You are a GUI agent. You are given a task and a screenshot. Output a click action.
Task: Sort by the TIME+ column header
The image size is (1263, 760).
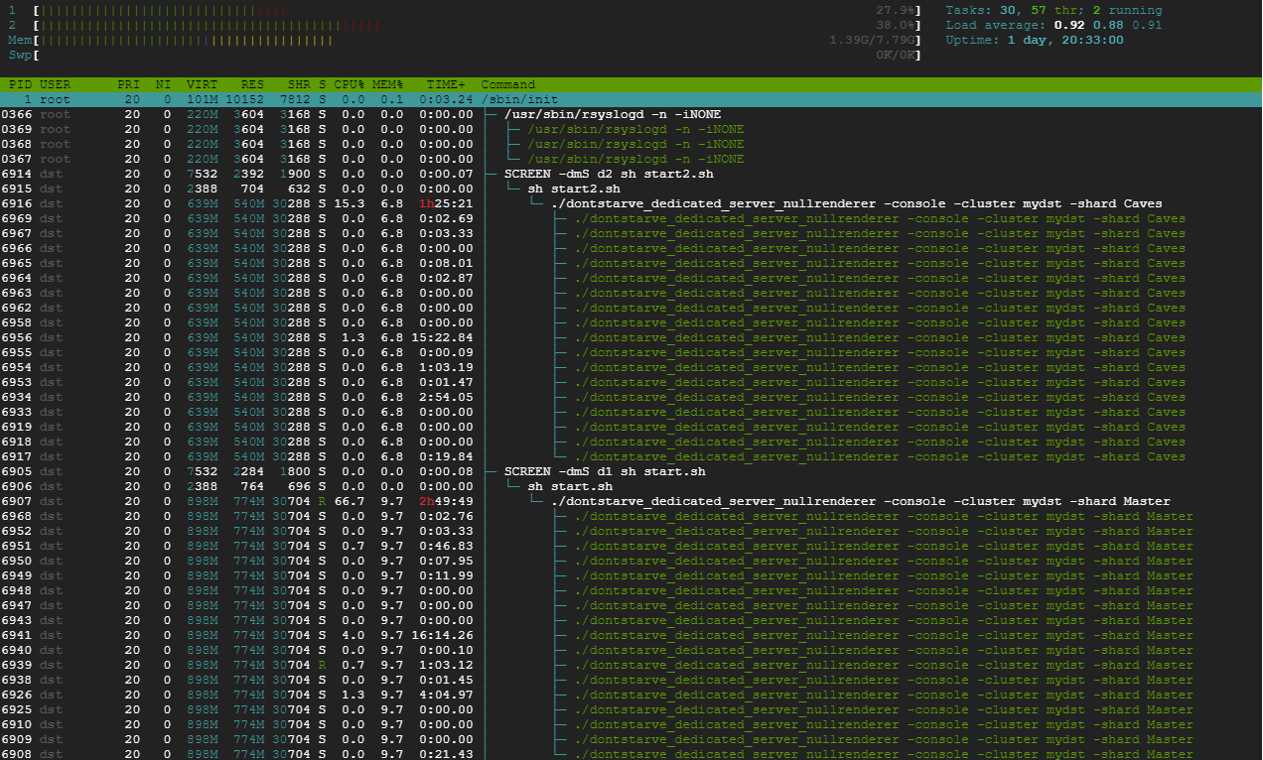(x=446, y=85)
